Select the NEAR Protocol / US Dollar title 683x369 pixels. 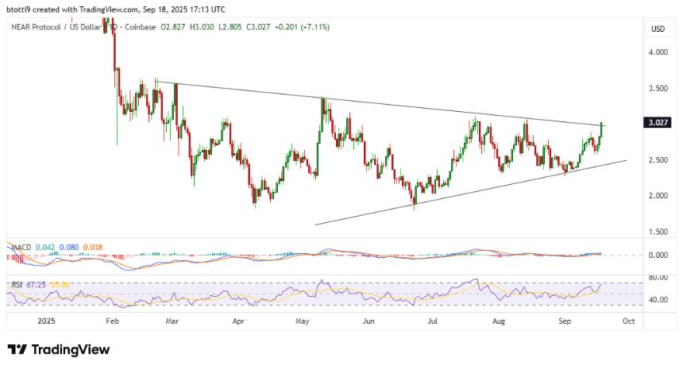[x=59, y=27]
